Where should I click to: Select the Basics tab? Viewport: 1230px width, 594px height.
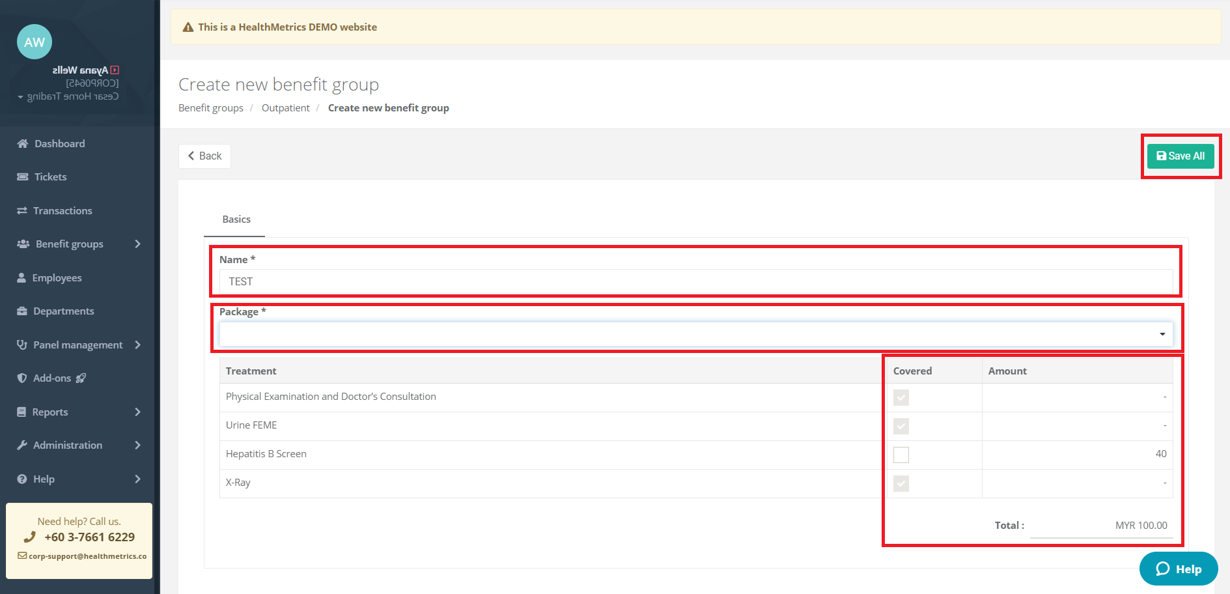coord(236,219)
